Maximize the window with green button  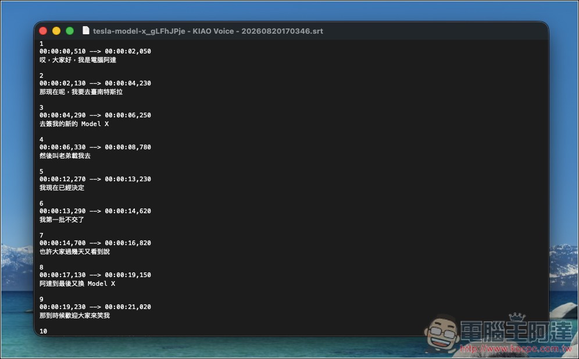tap(70, 31)
